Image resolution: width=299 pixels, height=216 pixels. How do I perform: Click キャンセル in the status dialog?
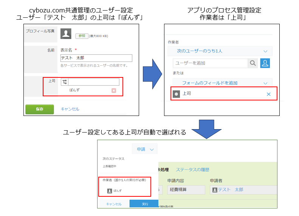pyautogui.click(x=114, y=204)
